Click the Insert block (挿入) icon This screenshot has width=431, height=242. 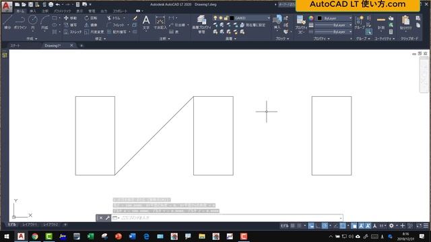(x=277, y=22)
